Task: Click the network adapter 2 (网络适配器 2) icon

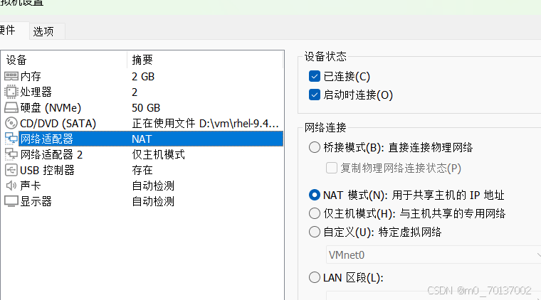Action: [x=11, y=155]
